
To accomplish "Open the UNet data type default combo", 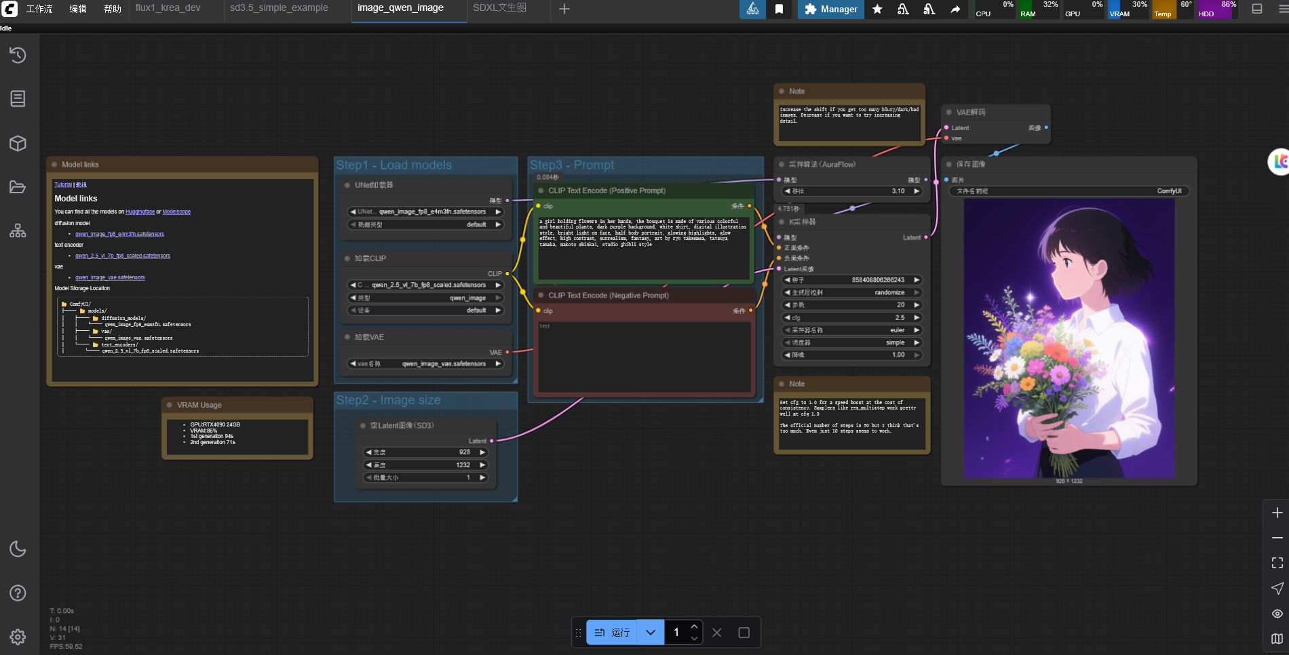I will tap(425, 224).
